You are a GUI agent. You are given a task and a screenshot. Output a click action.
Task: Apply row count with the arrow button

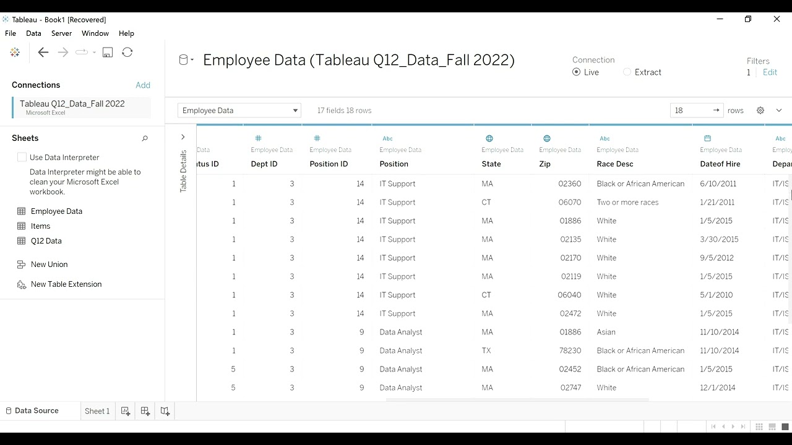coord(716,111)
